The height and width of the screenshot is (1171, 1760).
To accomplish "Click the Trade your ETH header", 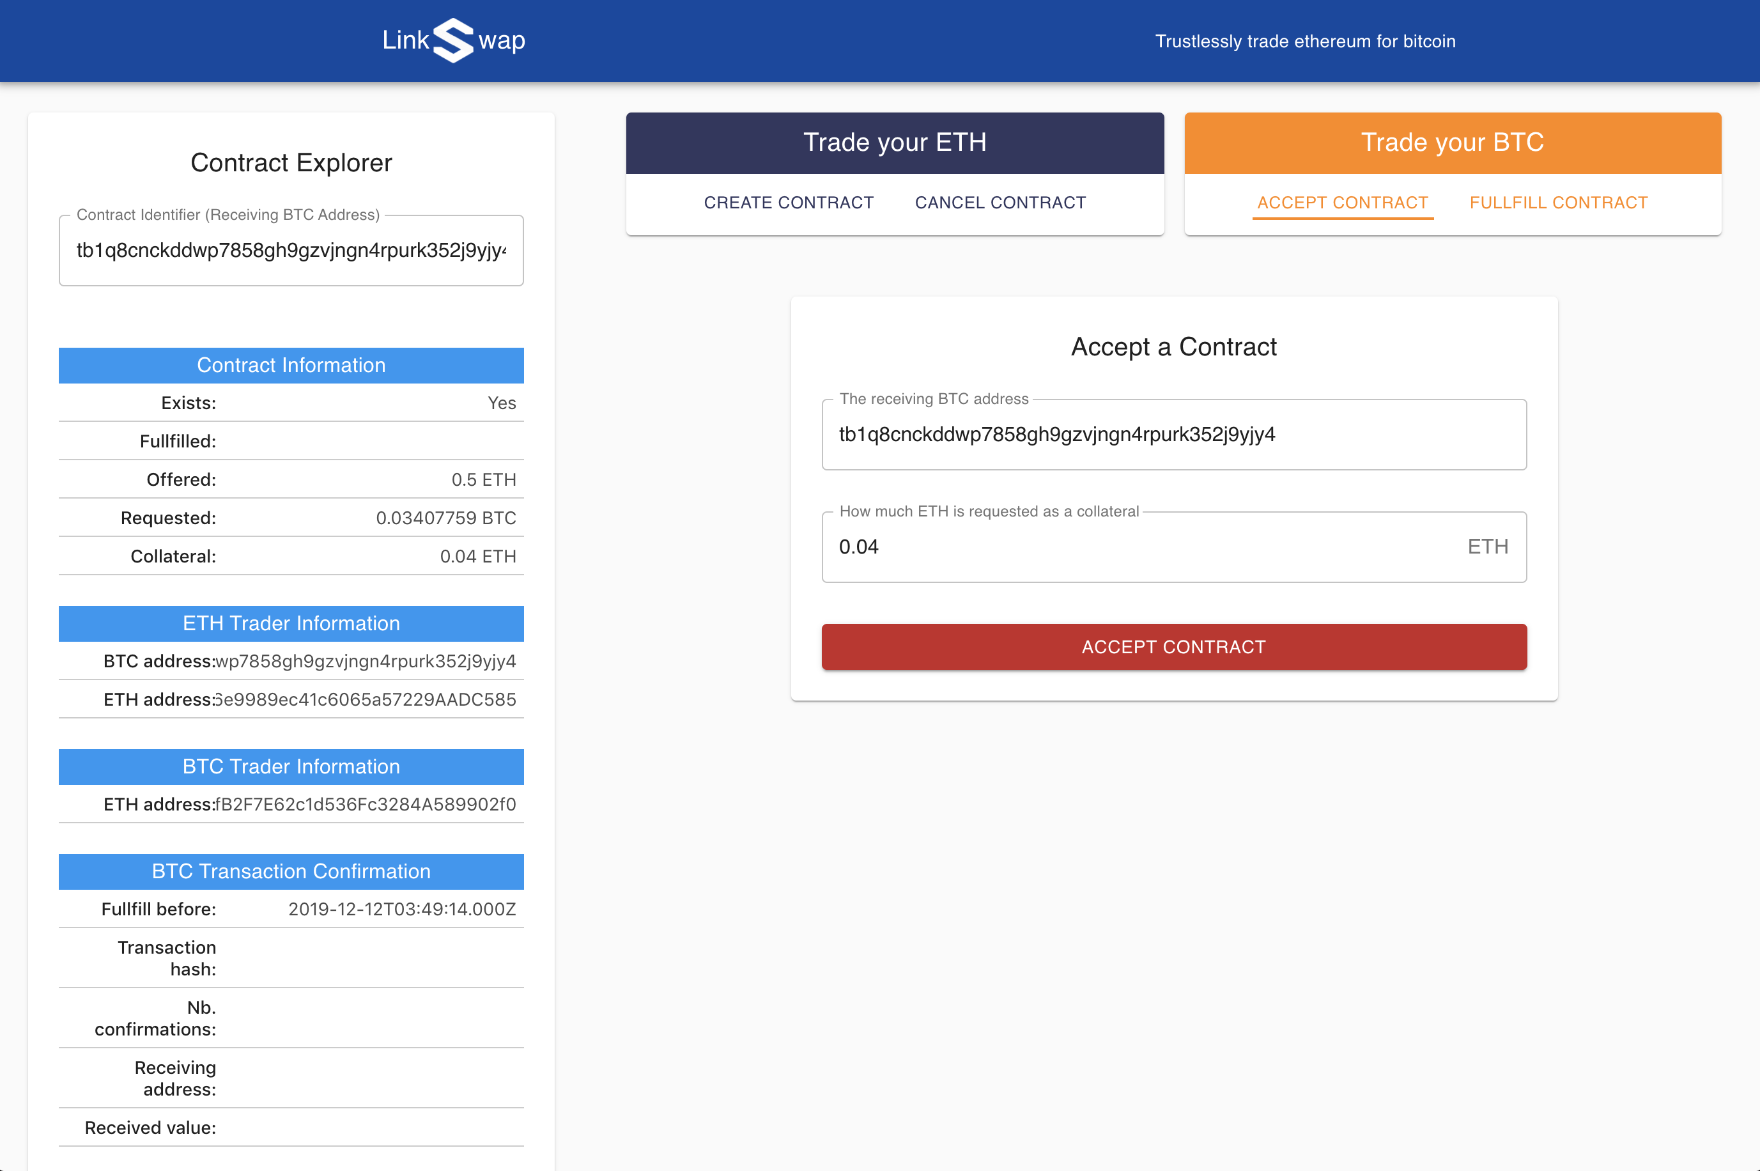I will (894, 143).
